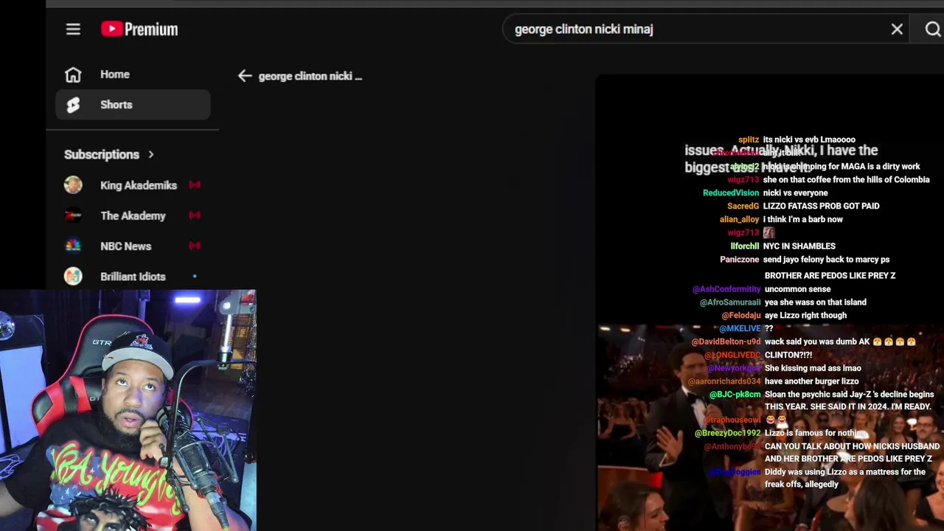
Task: Click chat username 'allan_alloy'
Action: click(740, 219)
